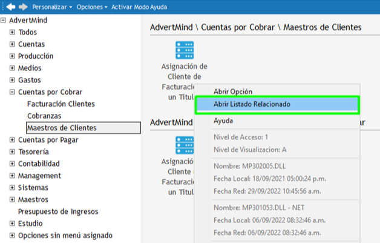Viewport: 380px width, 243px height.
Task: Expand the Gastos tree node
Action: pos(12,80)
